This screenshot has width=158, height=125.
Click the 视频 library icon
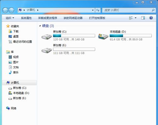[10, 57]
